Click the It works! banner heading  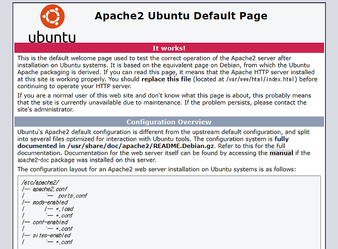click(x=169, y=48)
